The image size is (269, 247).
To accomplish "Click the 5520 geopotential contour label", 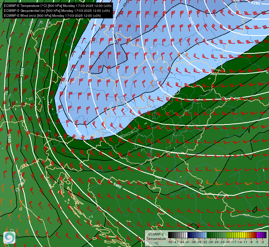I will [x=9, y=138].
